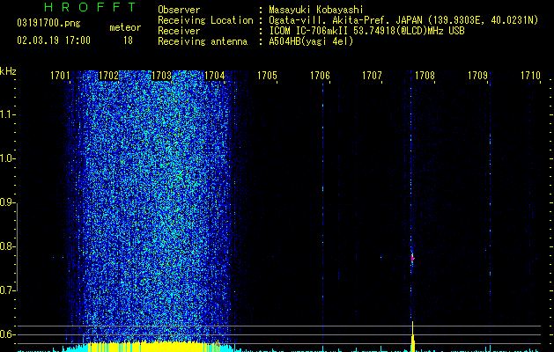Image resolution: width=554 pixels, height=352 pixels.
Task: Click the 1704 time axis label
Action: click(x=214, y=76)
